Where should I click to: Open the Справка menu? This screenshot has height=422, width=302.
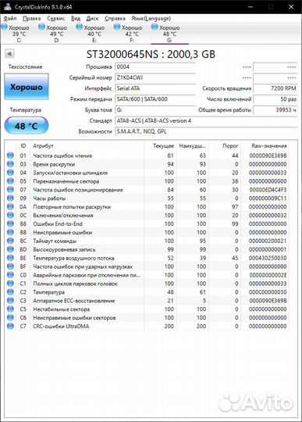click(115, 18)
